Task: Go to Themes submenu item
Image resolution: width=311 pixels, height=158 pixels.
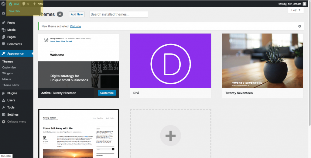Action: (x=8, y=61)
